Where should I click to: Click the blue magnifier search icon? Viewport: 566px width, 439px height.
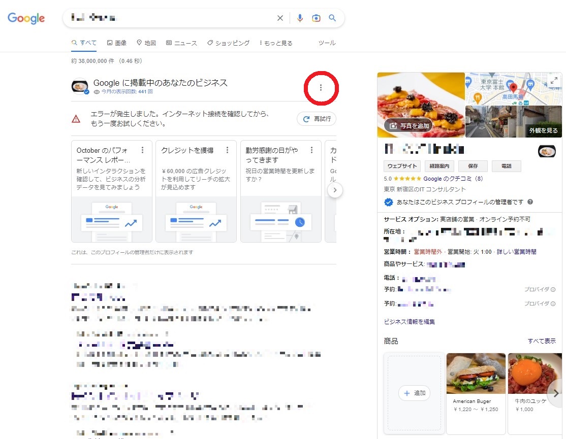pos(332,18)
